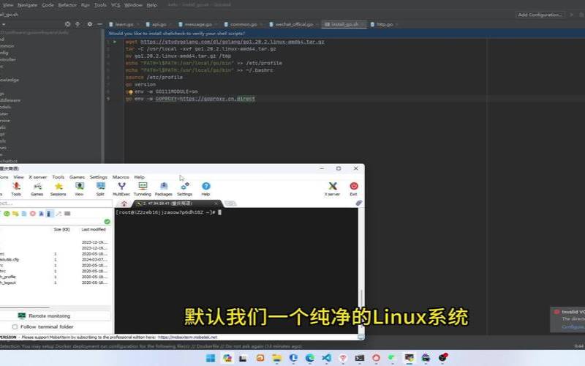The width and height of the screenshot is (585, 366).
Task: Open Visual Studio Code from the taskbar
Action: click(x=326, y=358)
